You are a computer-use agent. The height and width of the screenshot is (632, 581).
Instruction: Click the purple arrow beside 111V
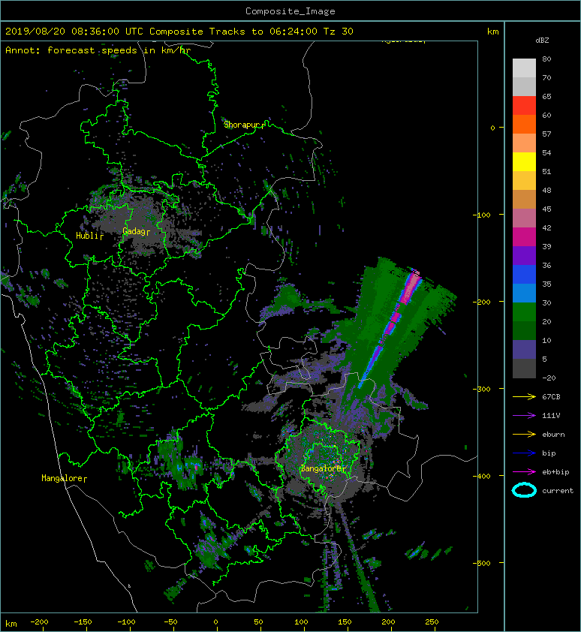(x=524, y=416)
